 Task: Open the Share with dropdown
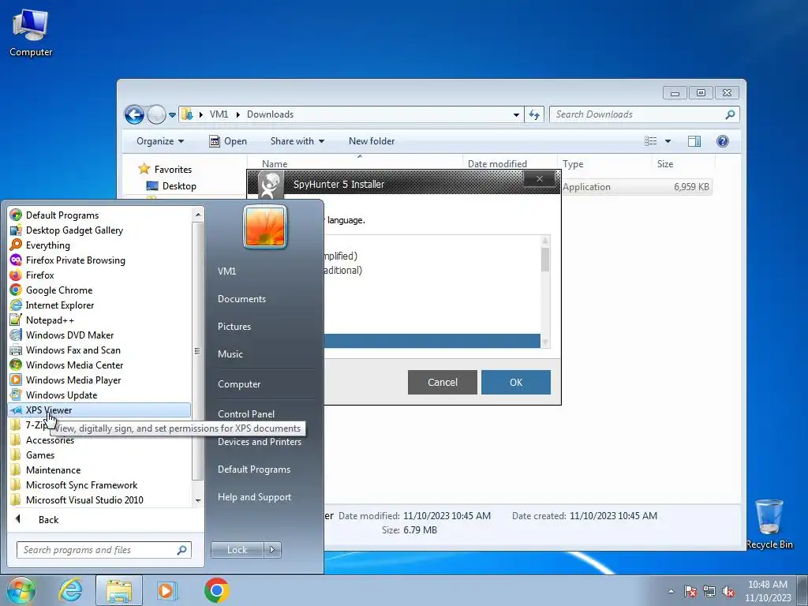click(297, 141)
